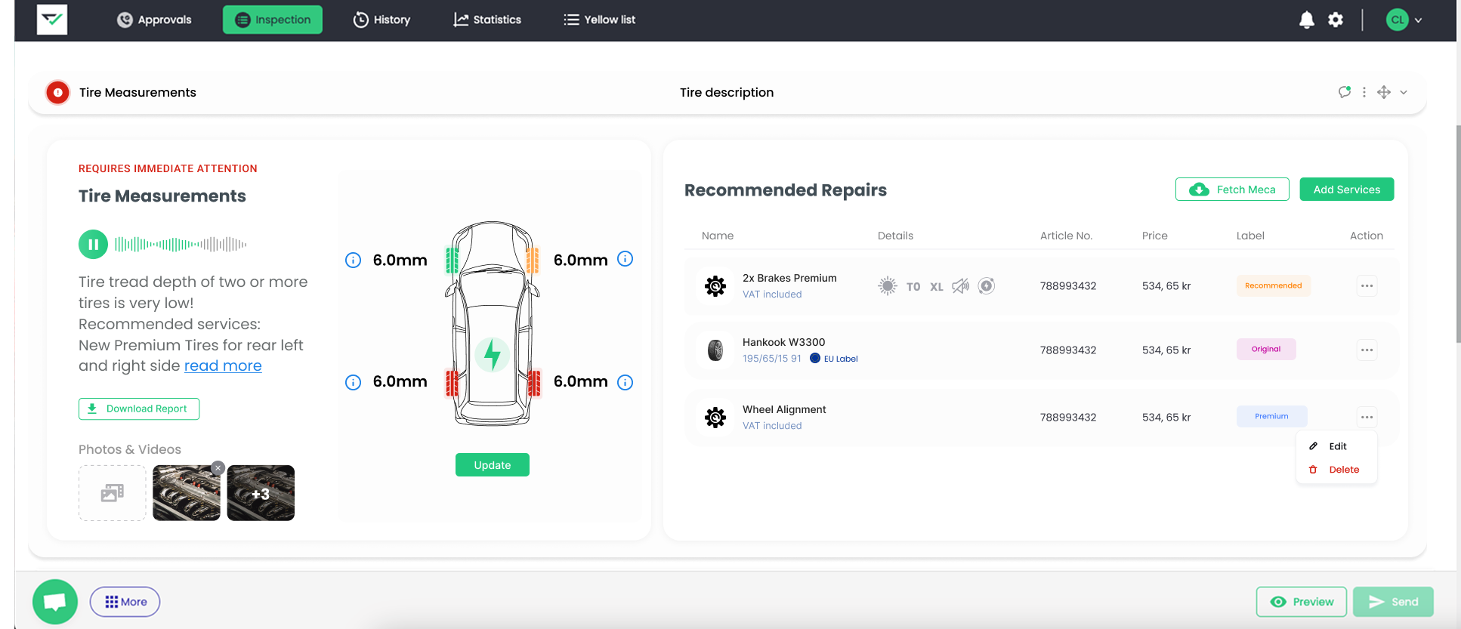Open comment icon in Tire Measurements header
This screenshot has width=1461, height=629.
click(1345, 92)
